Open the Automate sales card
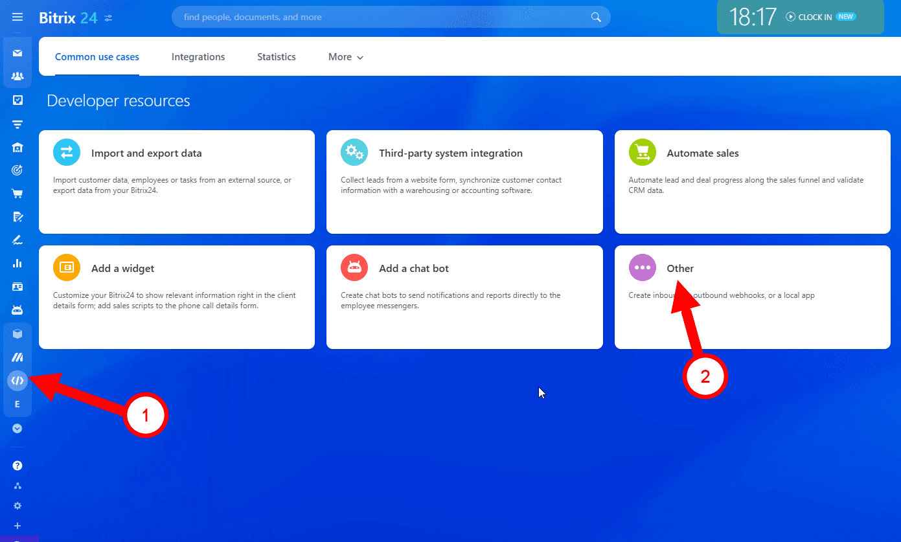The height and width of the screenshot is (542, 901). [x=753, y=182]
